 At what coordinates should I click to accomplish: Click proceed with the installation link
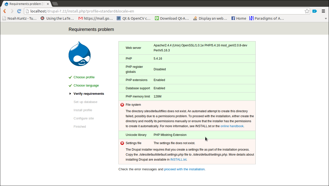pos(184,169)
